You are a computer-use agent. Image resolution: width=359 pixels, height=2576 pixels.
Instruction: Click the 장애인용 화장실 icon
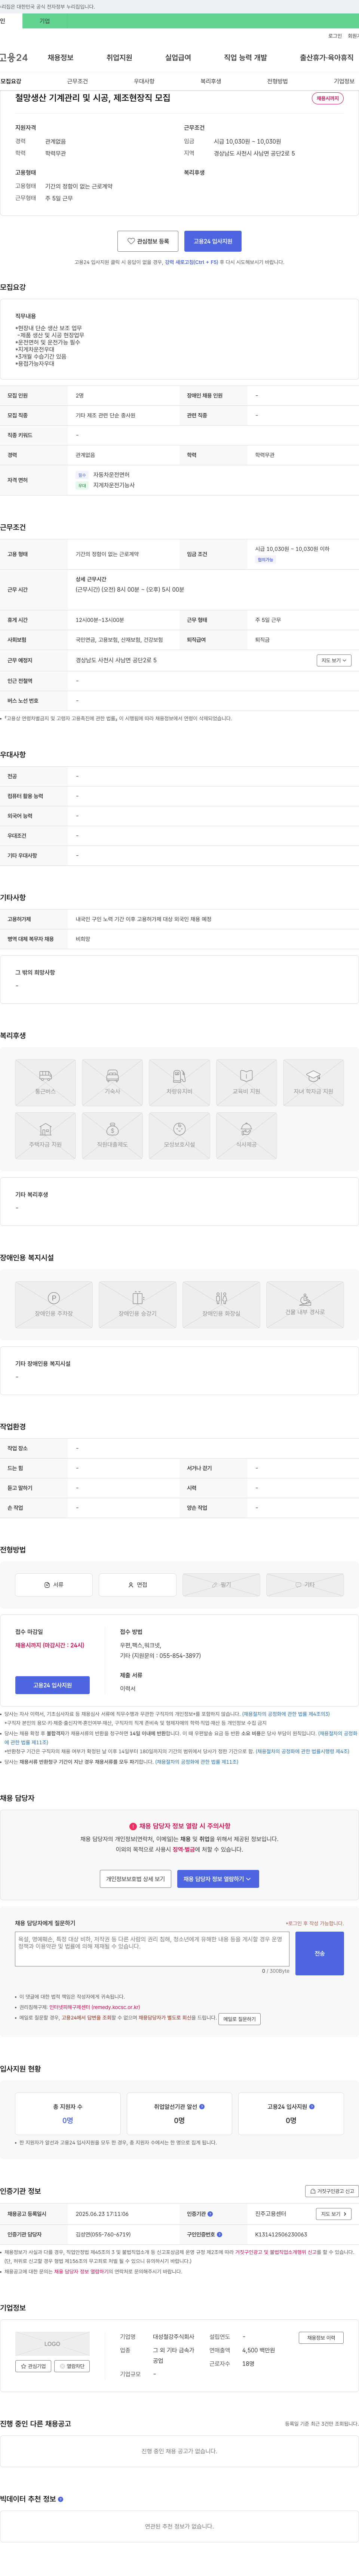221,1304
